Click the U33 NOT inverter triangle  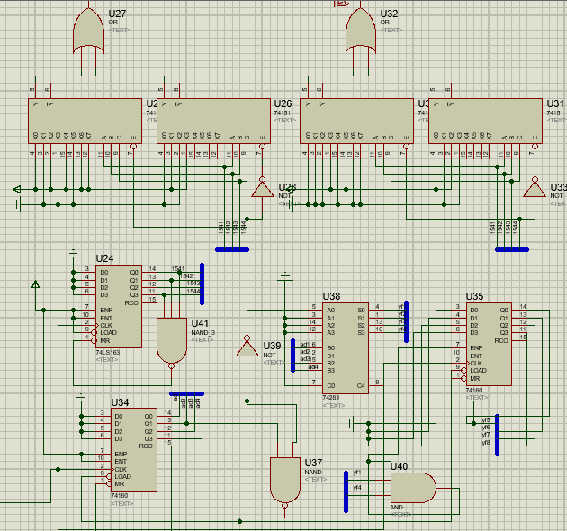tap(535, 188)
